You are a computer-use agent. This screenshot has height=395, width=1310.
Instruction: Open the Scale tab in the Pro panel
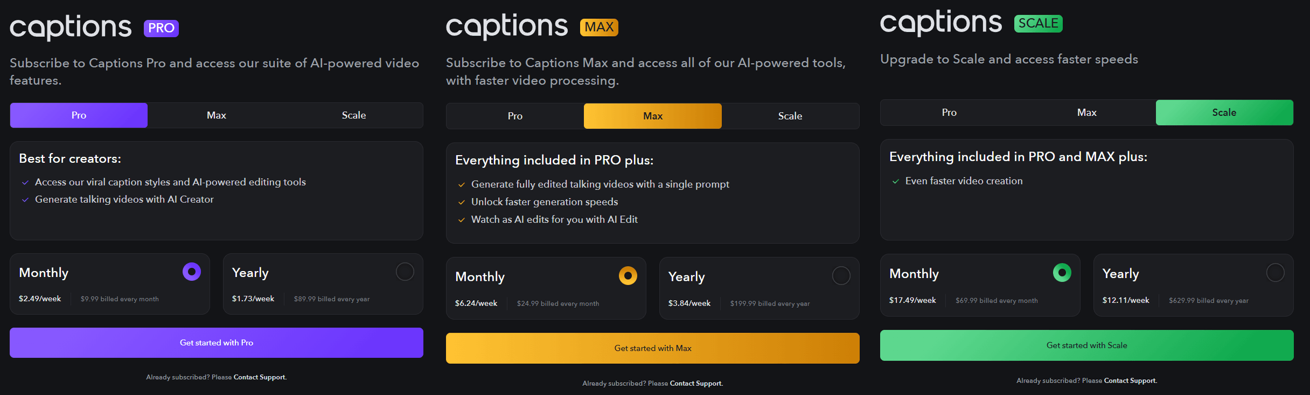pyautogui.click(x=354, y=115)
